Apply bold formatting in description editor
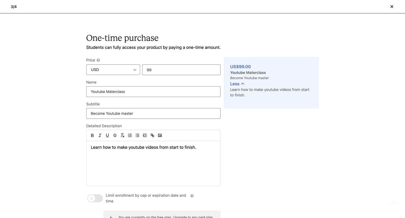Image resolution: width=405 pixels, height=218 pixels. click(x=92, y=136)
